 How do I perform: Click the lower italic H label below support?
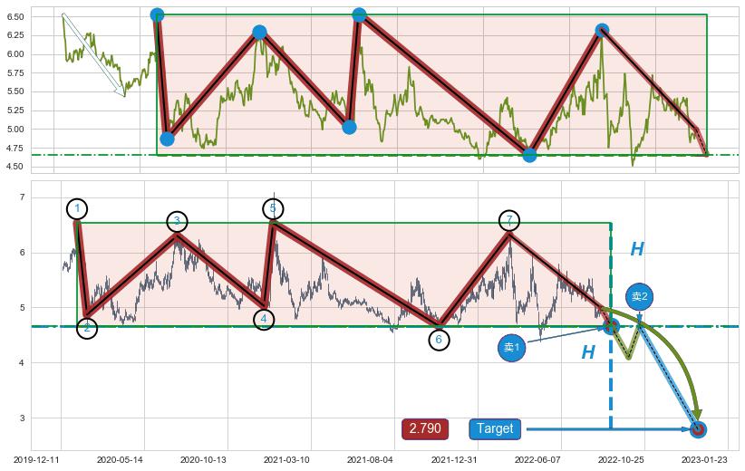coord(588,353)
